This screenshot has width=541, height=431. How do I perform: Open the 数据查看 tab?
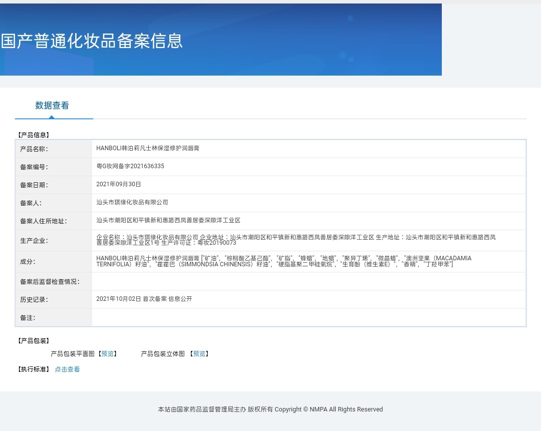tap(52, 106)
